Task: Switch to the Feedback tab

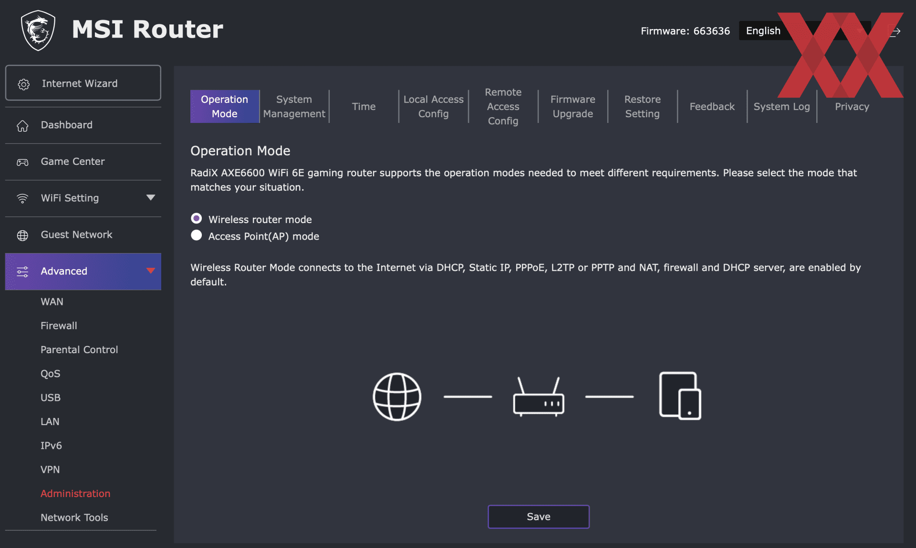Action: (x=712, y=106)
